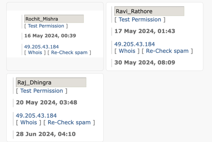The width and height of the screenshot is (212, 142).
Task: Focus the Ravi_Rathore username field
Action: point(149,11)
